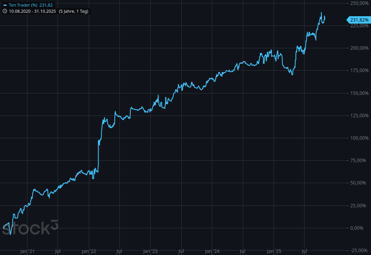The image size is (371, 255).
Task: Click the Jan '21 label on time axis
Action: [27, 251]
